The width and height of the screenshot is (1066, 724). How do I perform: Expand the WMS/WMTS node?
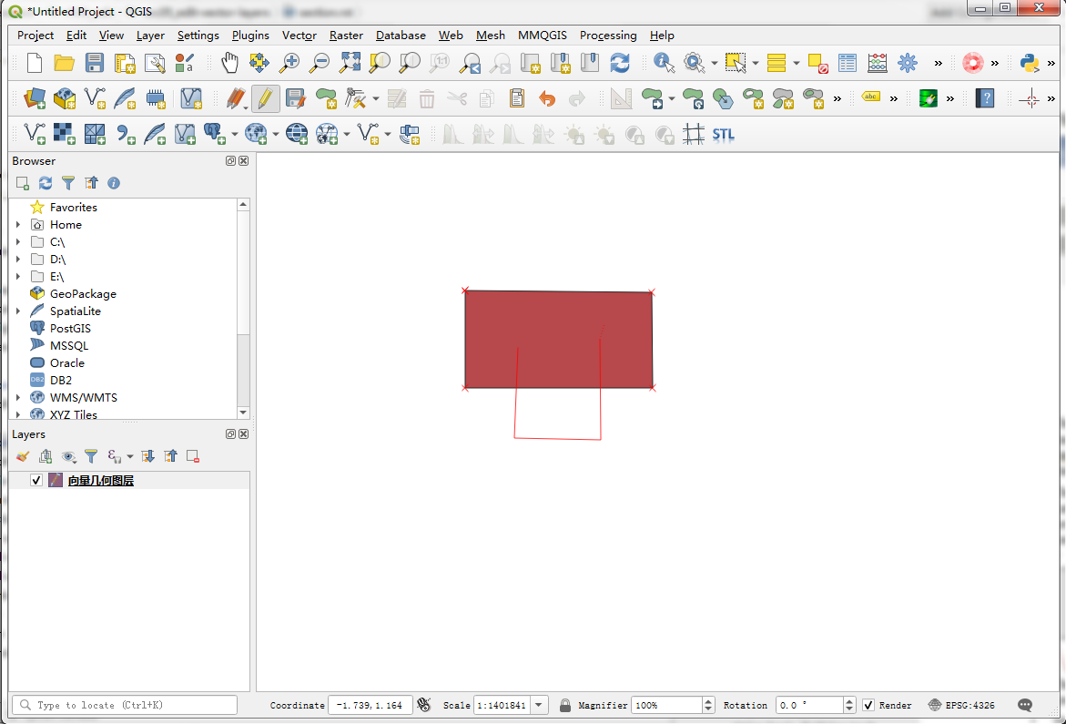[x=18, y=397]
